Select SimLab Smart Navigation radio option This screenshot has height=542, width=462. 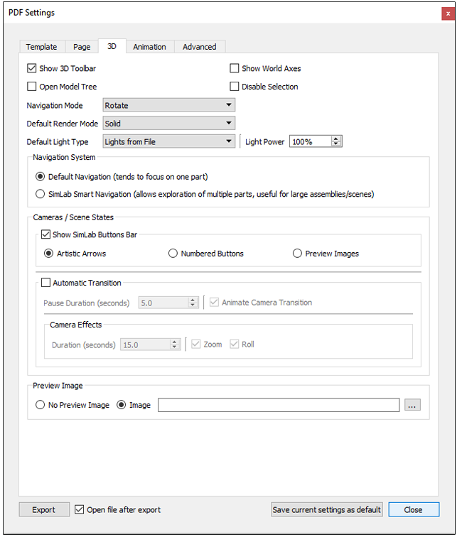coord(40,194)
